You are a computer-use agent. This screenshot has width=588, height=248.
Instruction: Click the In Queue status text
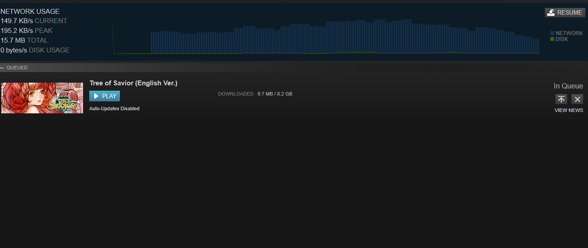click(x=568, y=86)
